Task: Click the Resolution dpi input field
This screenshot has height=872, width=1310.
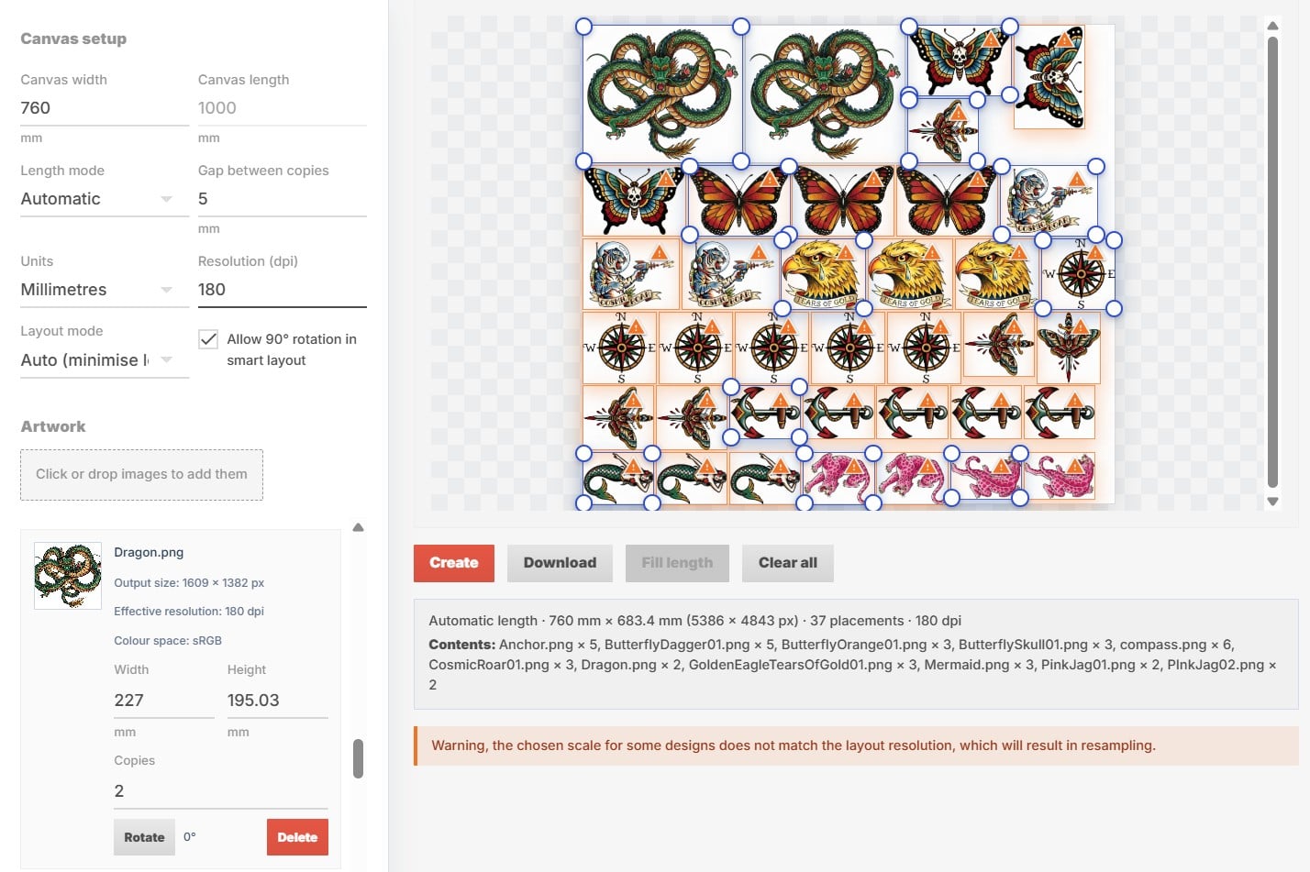Action: 283,290
